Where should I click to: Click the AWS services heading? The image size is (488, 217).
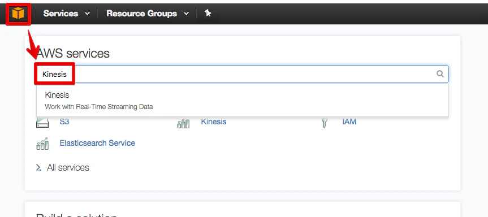[73, 54]
